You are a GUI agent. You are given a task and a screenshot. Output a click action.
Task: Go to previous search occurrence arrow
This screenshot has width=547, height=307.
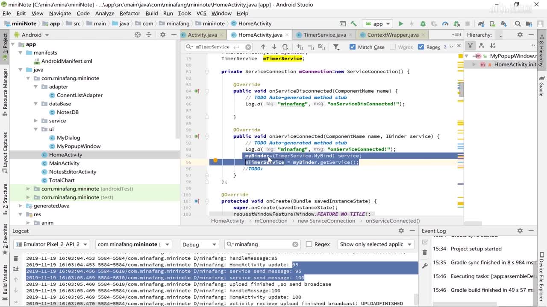click(263, 47)
